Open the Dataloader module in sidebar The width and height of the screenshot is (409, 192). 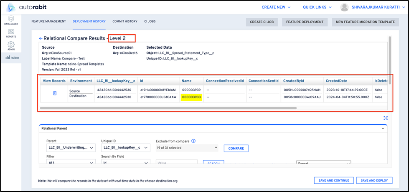tap(11, 20)
